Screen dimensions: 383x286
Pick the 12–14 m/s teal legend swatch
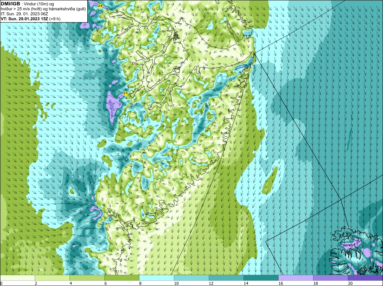coord(226,278)
